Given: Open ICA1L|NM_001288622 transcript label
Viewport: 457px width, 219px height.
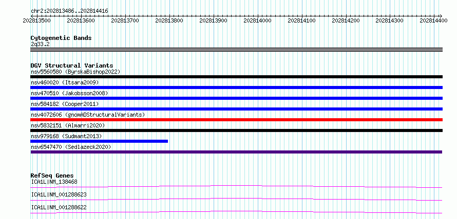Looking at the screenshot, I should coord(59,207).
